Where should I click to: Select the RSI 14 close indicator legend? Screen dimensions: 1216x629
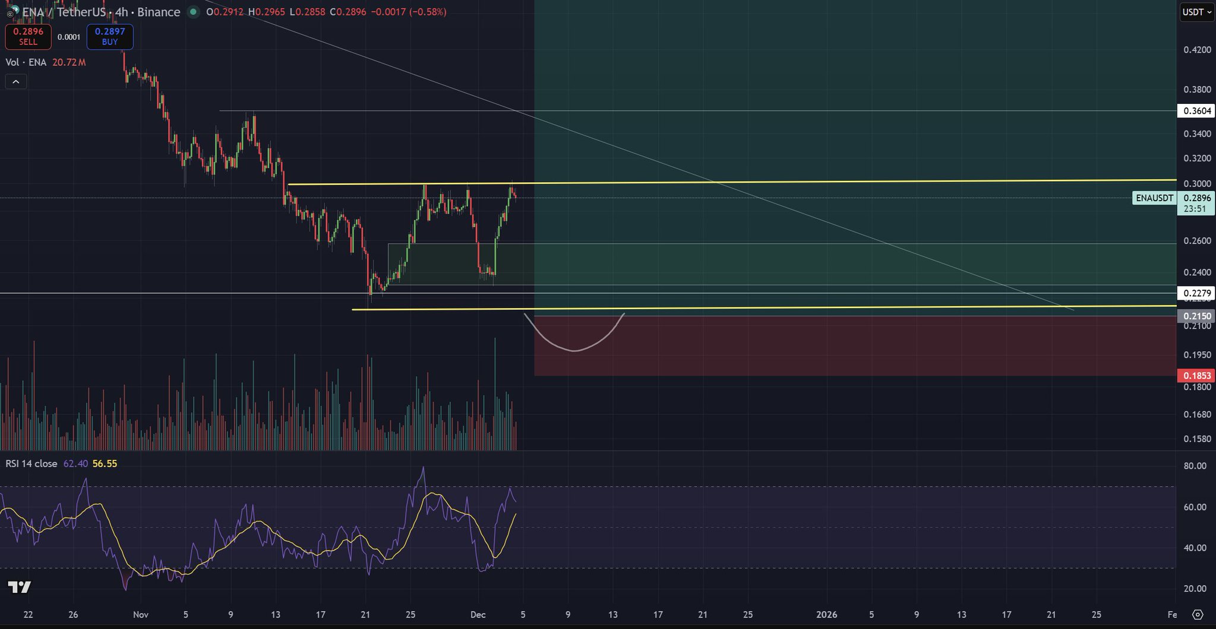(x=31, y=463)
